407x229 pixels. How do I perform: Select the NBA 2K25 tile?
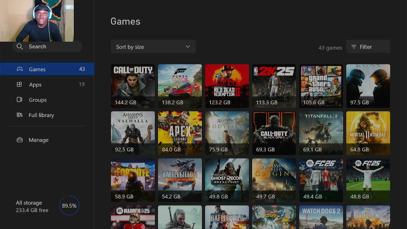coord(274,86)
